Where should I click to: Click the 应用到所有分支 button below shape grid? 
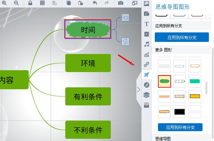click(180, 127)
